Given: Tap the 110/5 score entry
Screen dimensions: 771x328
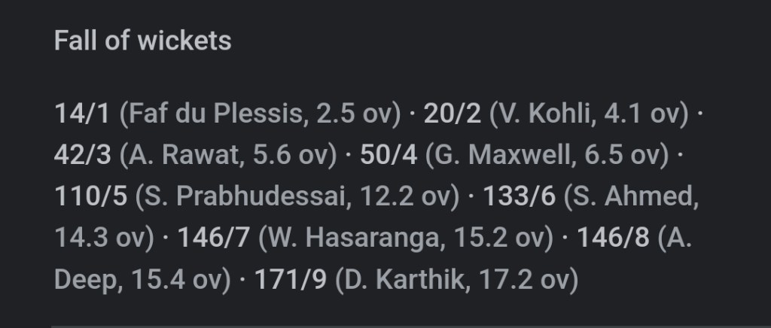Looking at the screenshot, I should point(93,196).
